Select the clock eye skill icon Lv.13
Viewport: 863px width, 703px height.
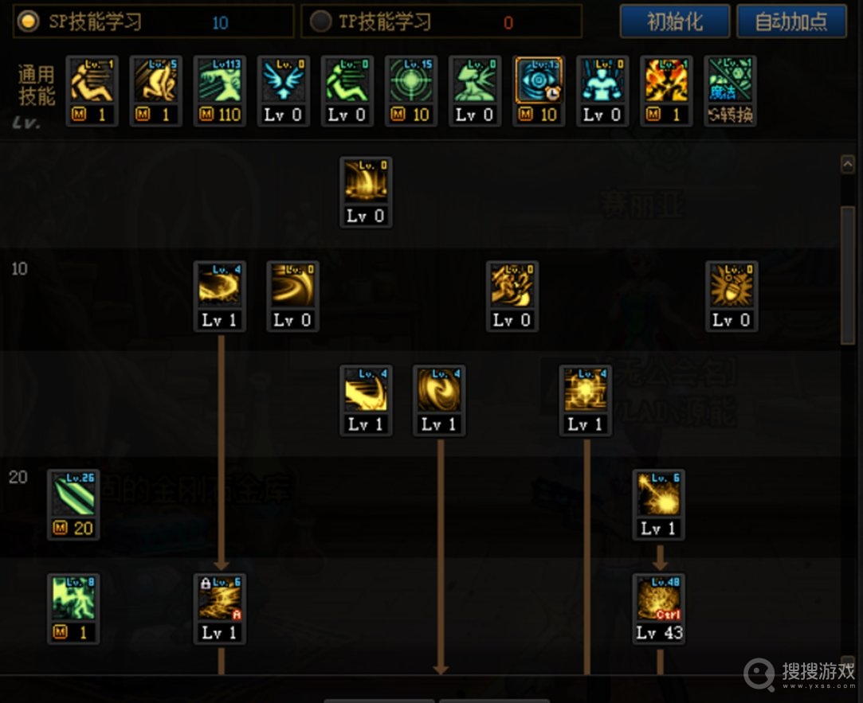539,92
